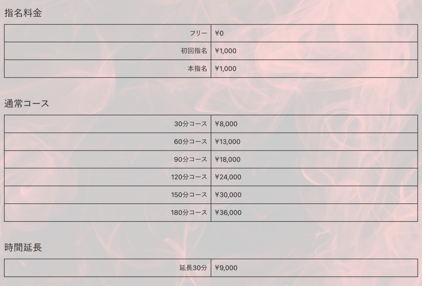Screen dimensions: 422x286
Task: Select the 120分コース label
Action: pyautogui.click(x=189, y=177)
